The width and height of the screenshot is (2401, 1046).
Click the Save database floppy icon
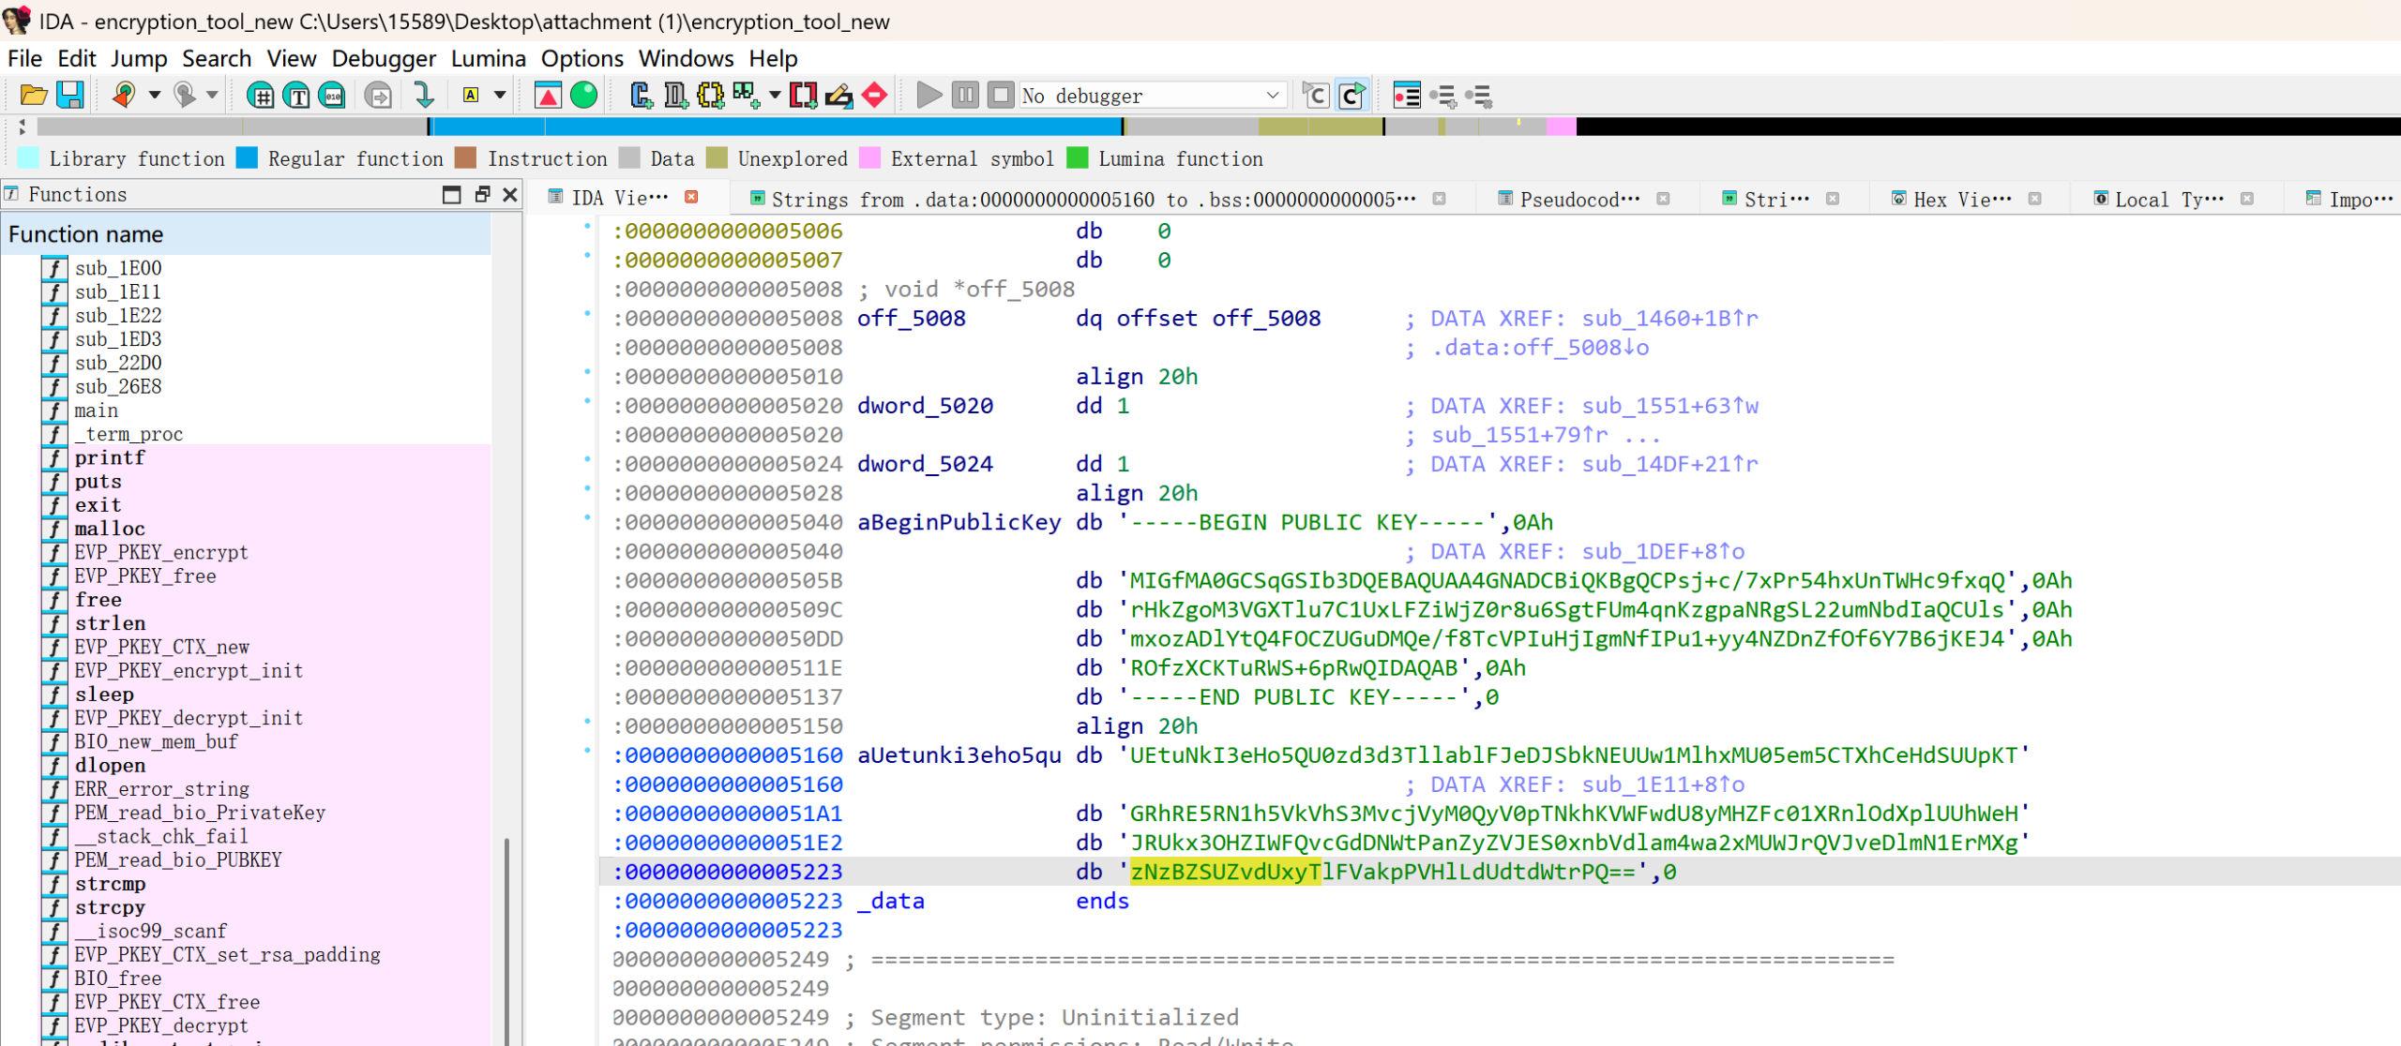click(70, 95)
